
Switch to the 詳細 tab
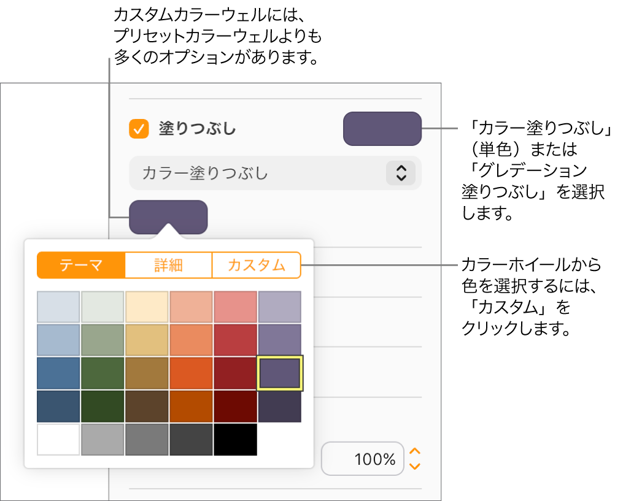coord(169,265)
